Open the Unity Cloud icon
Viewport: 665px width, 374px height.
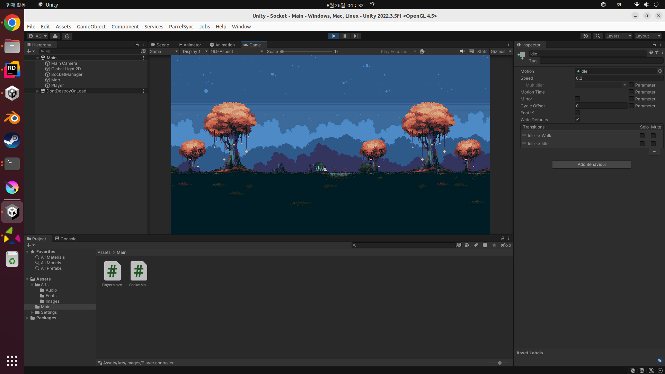pos(55,36)
